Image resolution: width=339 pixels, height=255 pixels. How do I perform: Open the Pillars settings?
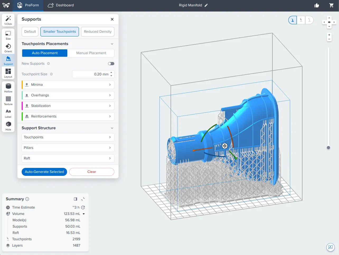(x=68, y=148)
